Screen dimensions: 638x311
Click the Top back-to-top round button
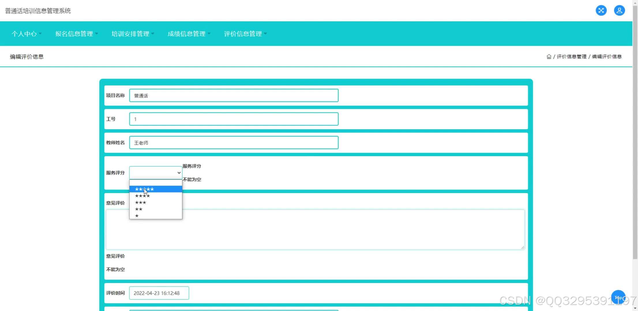618,297
